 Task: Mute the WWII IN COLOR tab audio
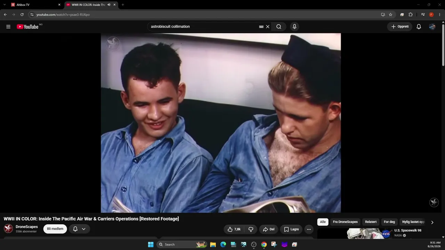[109, 5]
